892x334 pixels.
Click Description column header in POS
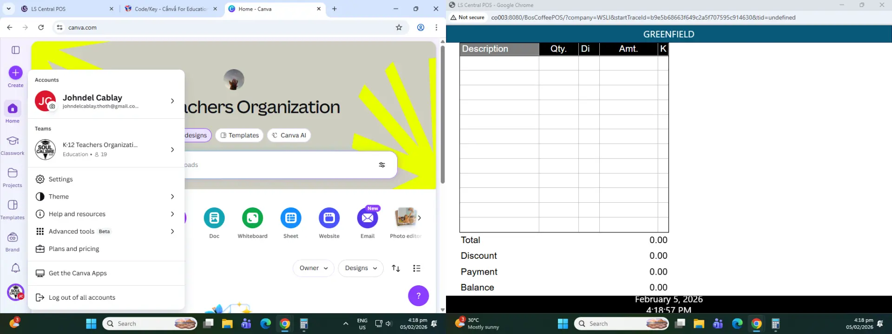click(499, 49)
